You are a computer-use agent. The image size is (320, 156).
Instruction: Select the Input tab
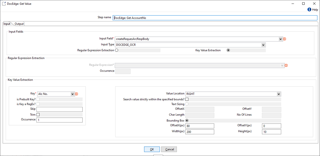coord(7,24)
